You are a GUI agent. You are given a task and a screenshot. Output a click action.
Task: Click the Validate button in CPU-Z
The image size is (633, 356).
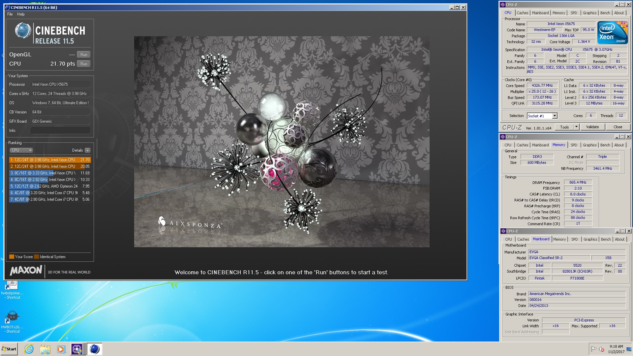(592, 127)
